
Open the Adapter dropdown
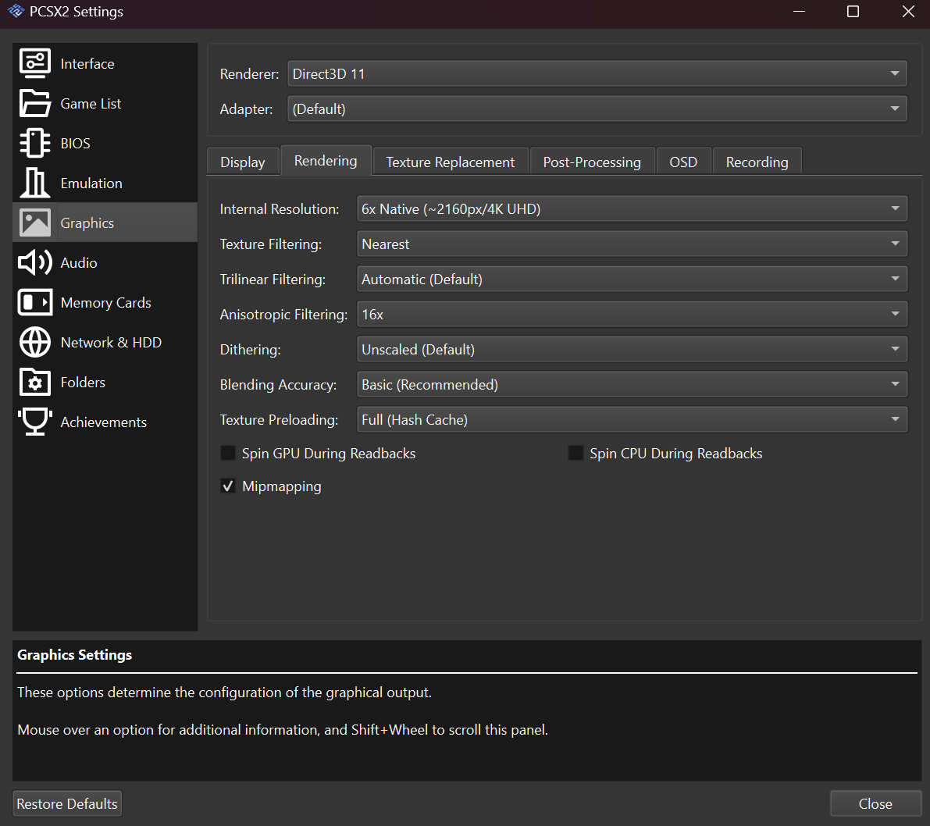click(597, 109)
